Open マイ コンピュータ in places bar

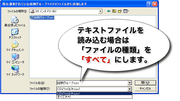point(15,58)
